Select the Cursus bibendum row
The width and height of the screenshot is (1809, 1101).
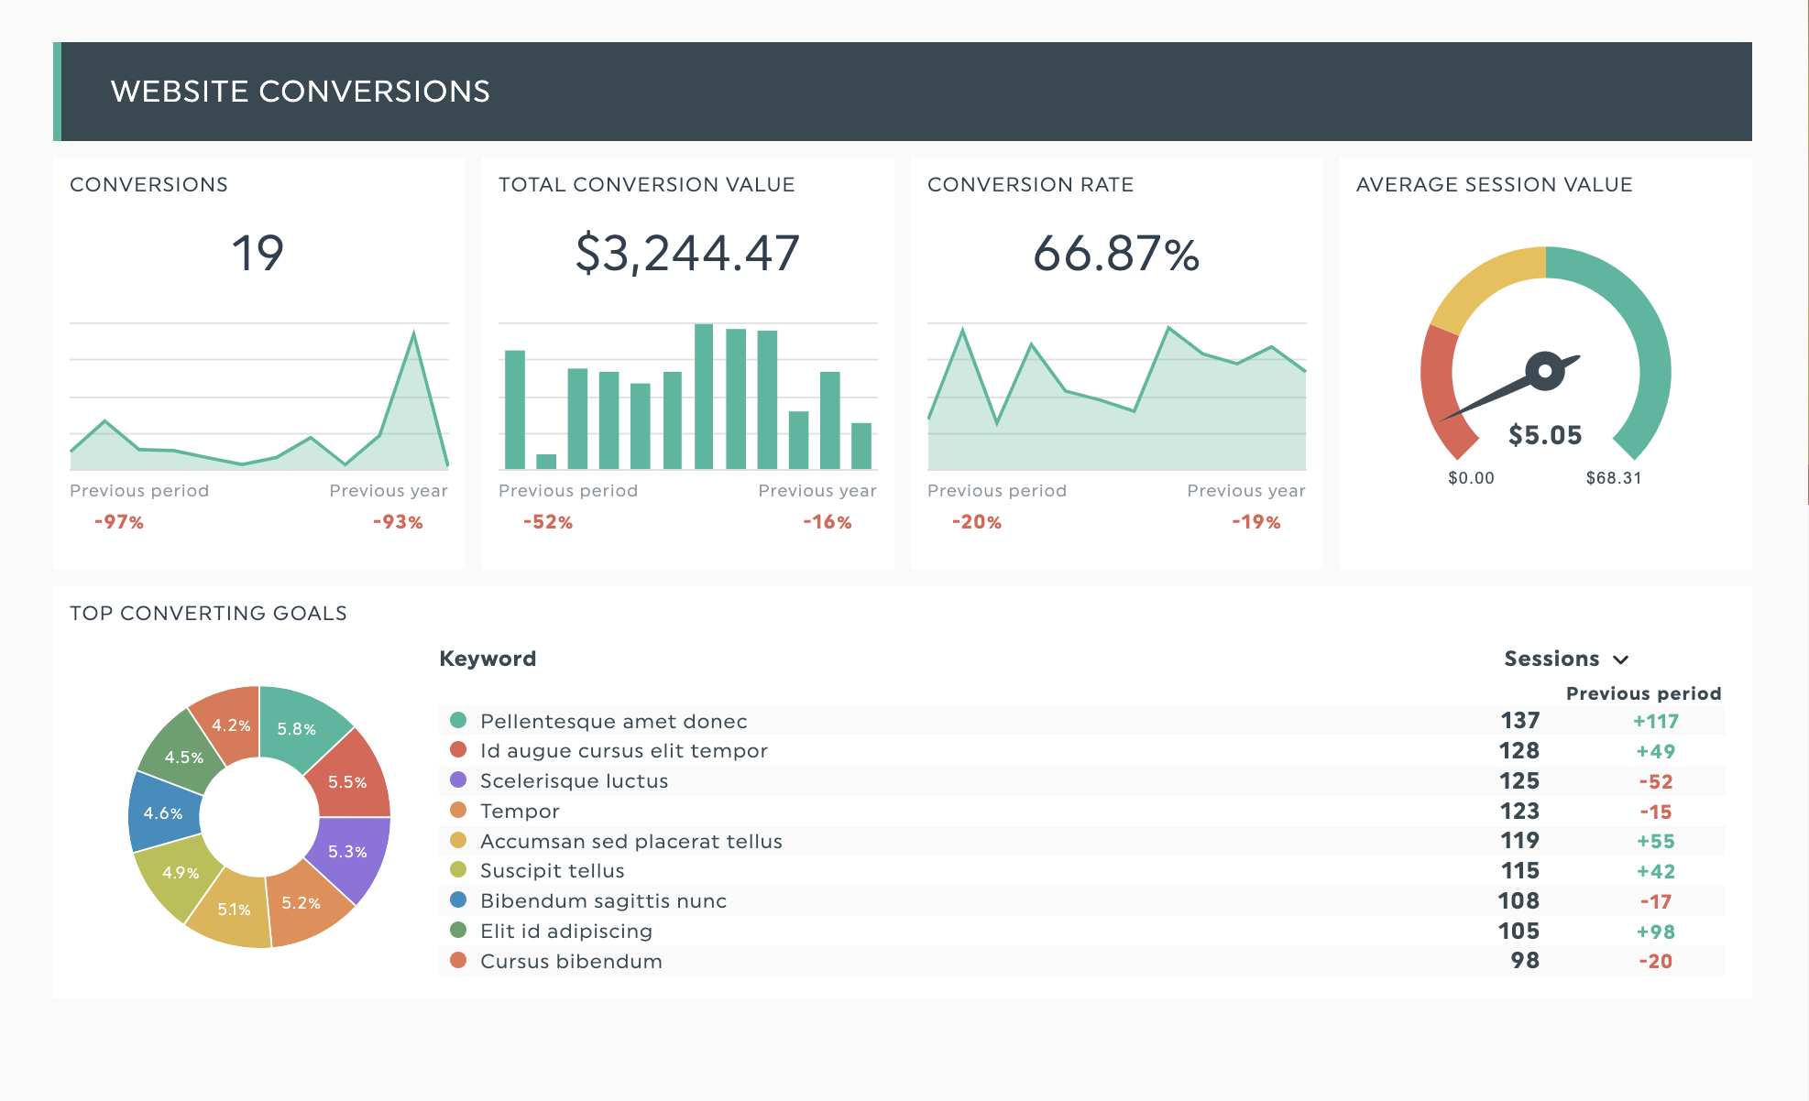pyautogui.click(x=571, y=961)
